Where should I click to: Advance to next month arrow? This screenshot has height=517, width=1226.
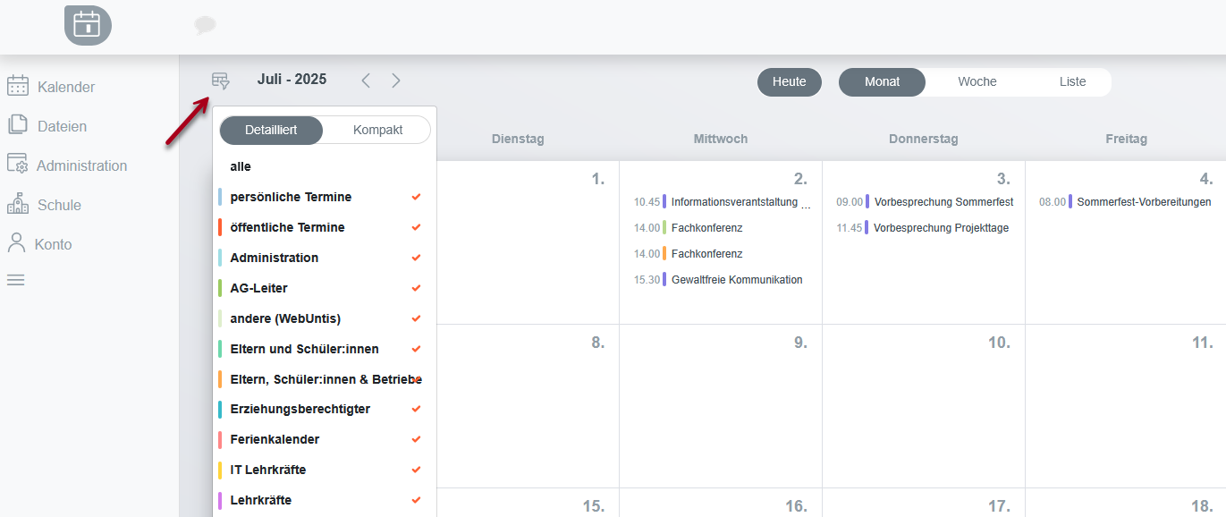396,81
